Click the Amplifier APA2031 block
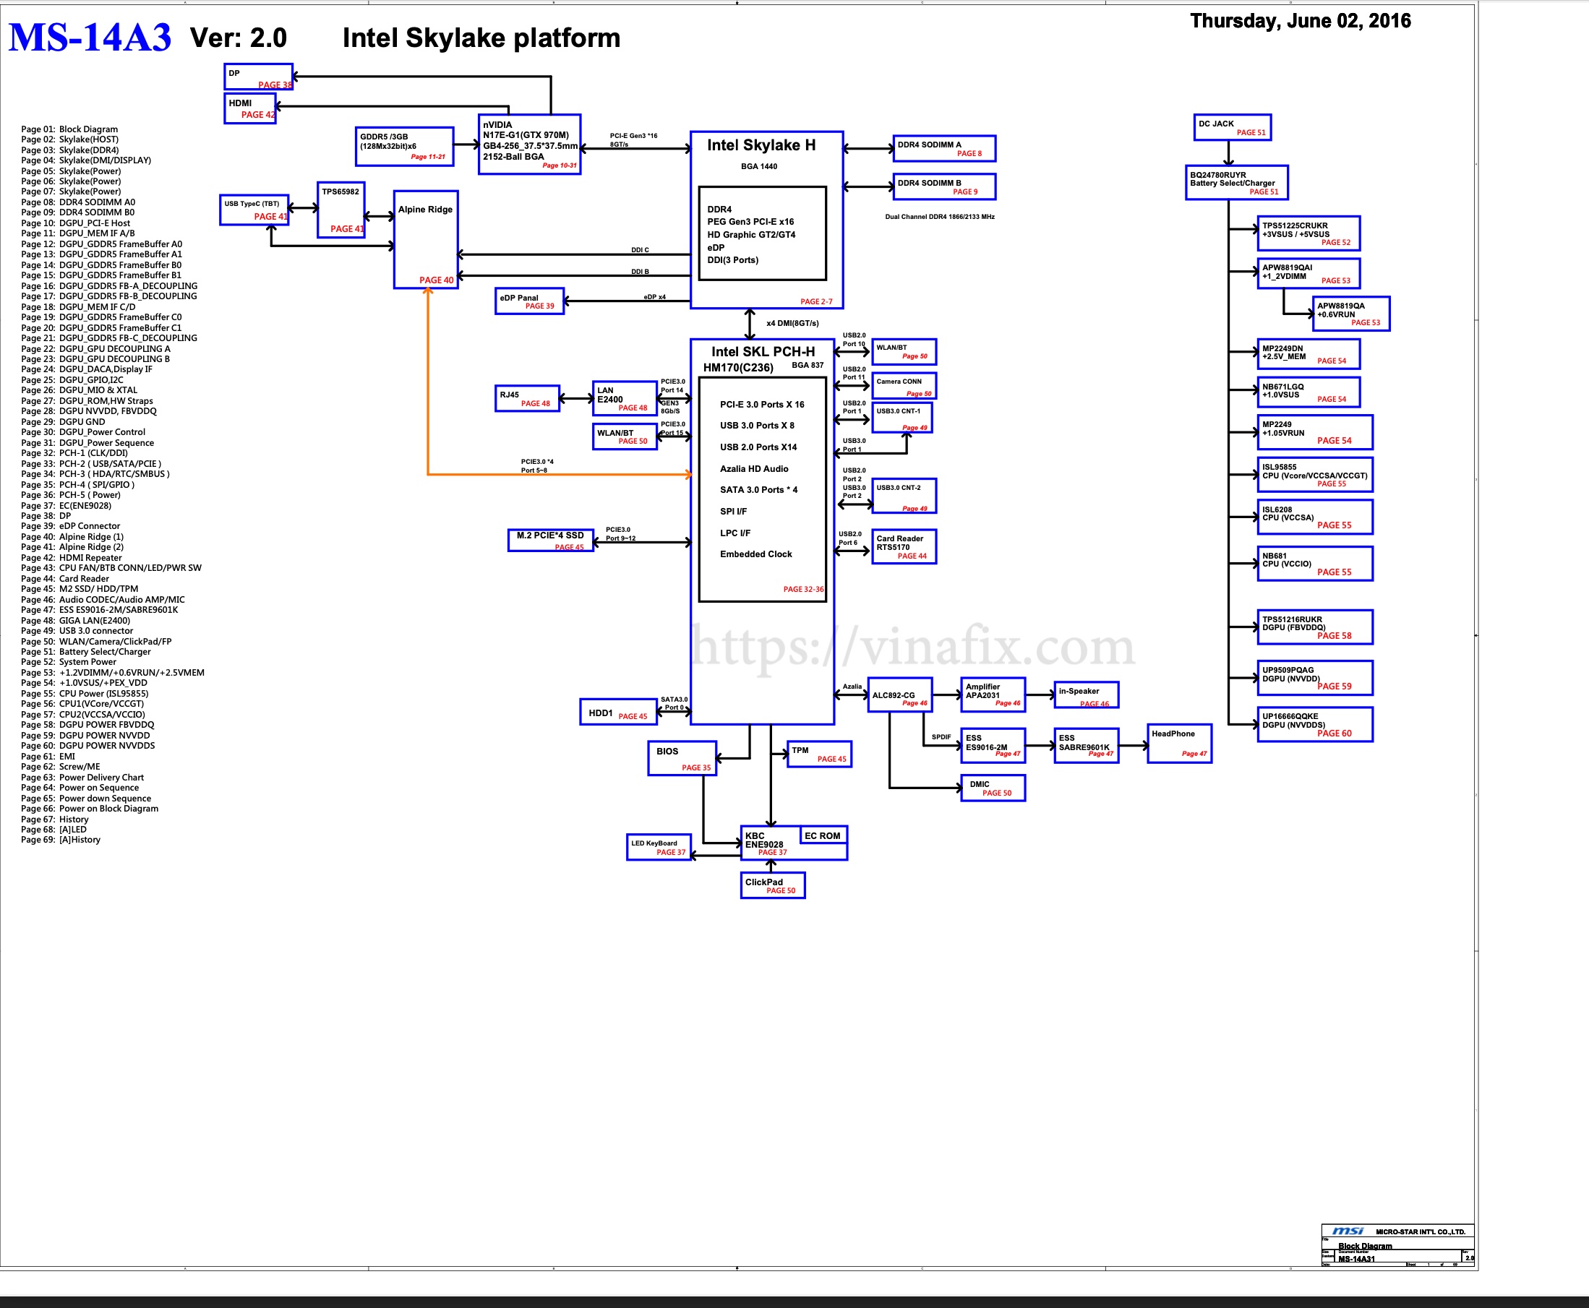1589x1308 pixels. pos(993,695)
